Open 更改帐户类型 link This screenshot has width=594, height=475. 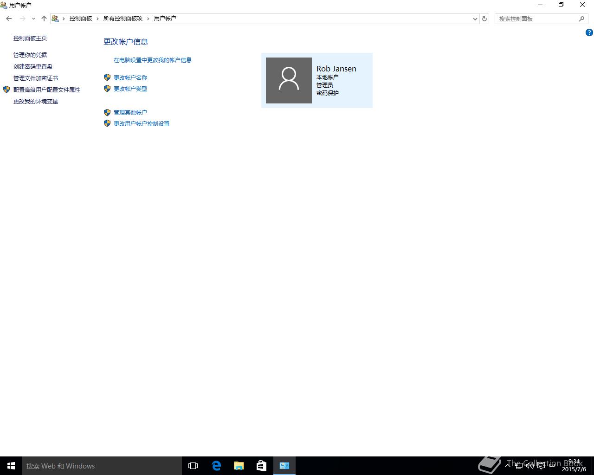click(x=130, y=89)
